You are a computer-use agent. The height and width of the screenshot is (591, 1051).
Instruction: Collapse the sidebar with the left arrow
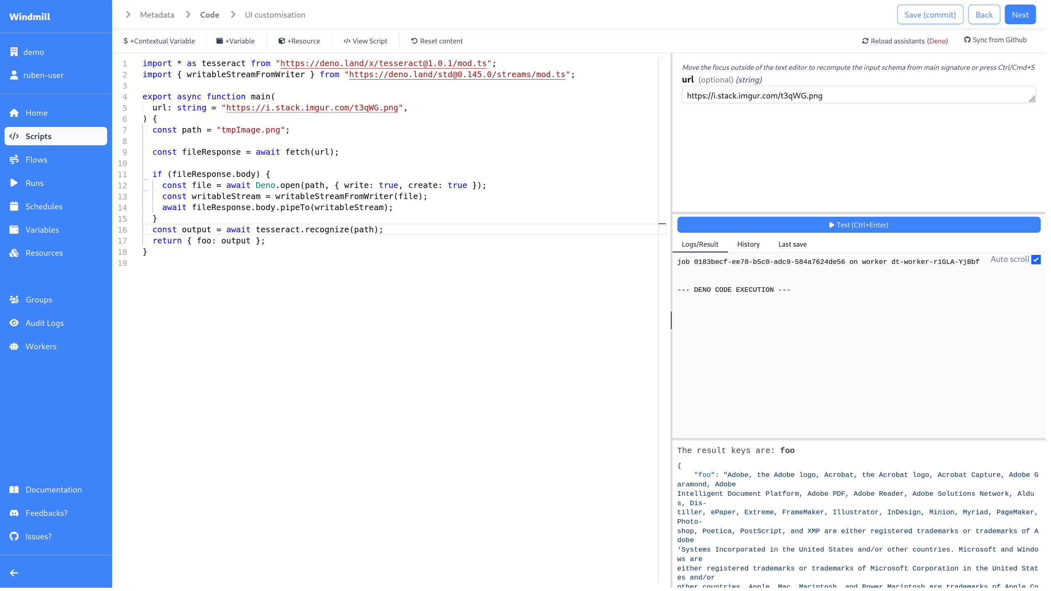point(14,573)
